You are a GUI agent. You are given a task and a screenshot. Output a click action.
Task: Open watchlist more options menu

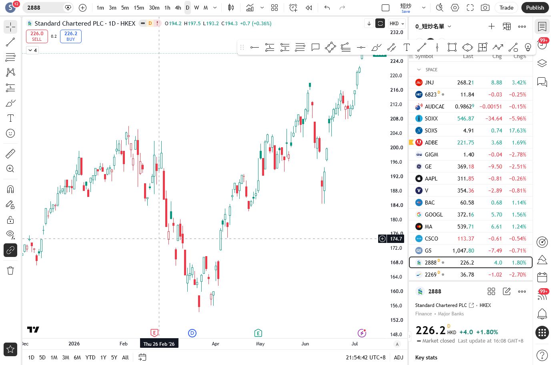tap(522, 26)
